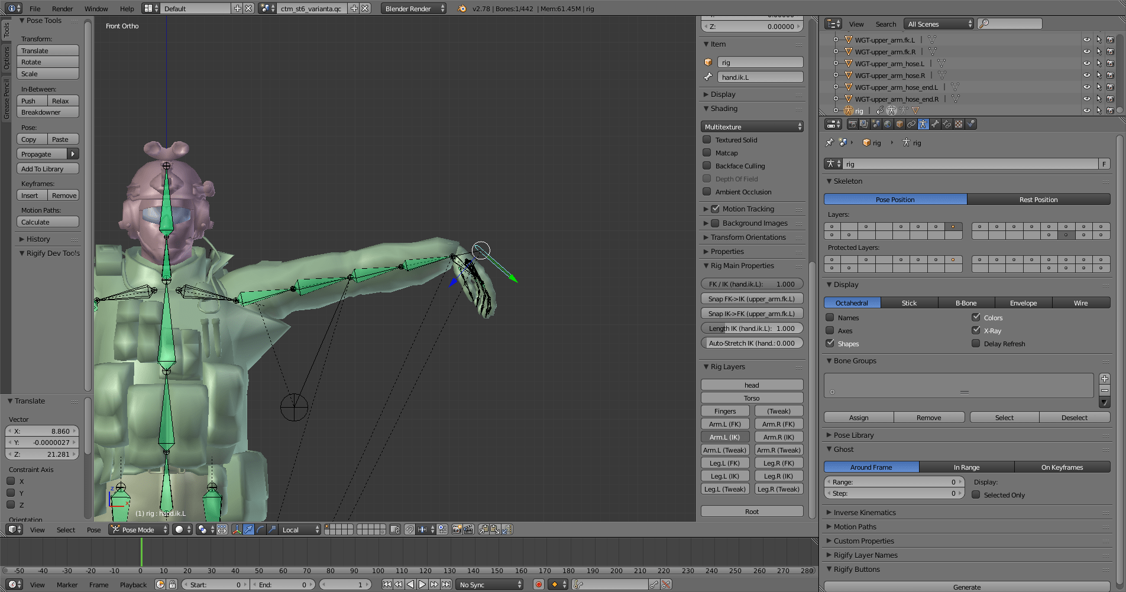Click the Render menu in top bar
Viewport: 1126px width, 592px height.
click(62, 8)
